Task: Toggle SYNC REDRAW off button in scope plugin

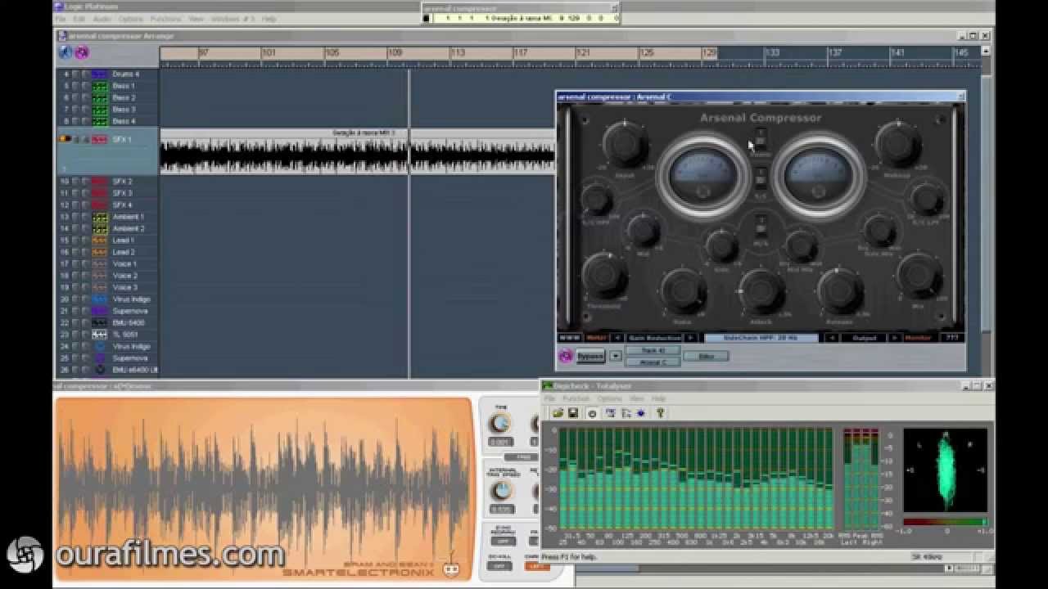Action: coord(502,541)
